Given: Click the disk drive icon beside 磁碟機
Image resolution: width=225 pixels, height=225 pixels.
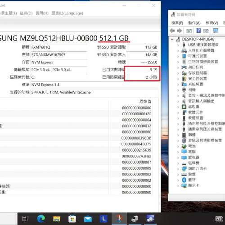Looking at the screenshot, I should pos(184,163).
